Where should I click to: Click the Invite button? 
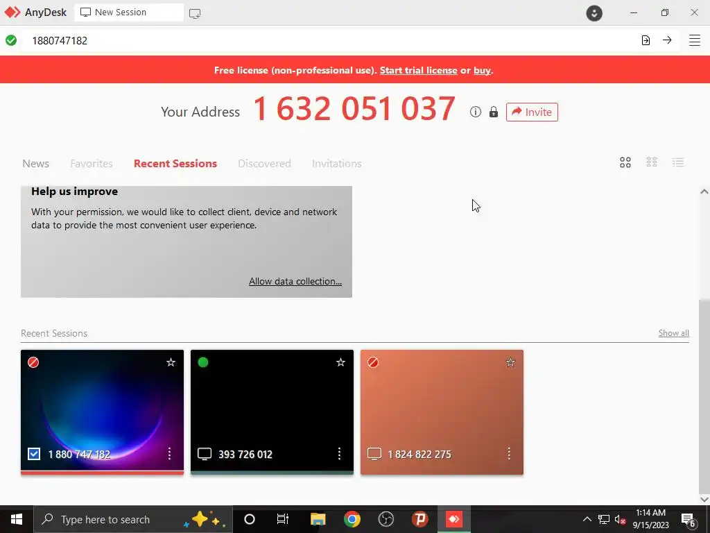[x=532, y=112]
